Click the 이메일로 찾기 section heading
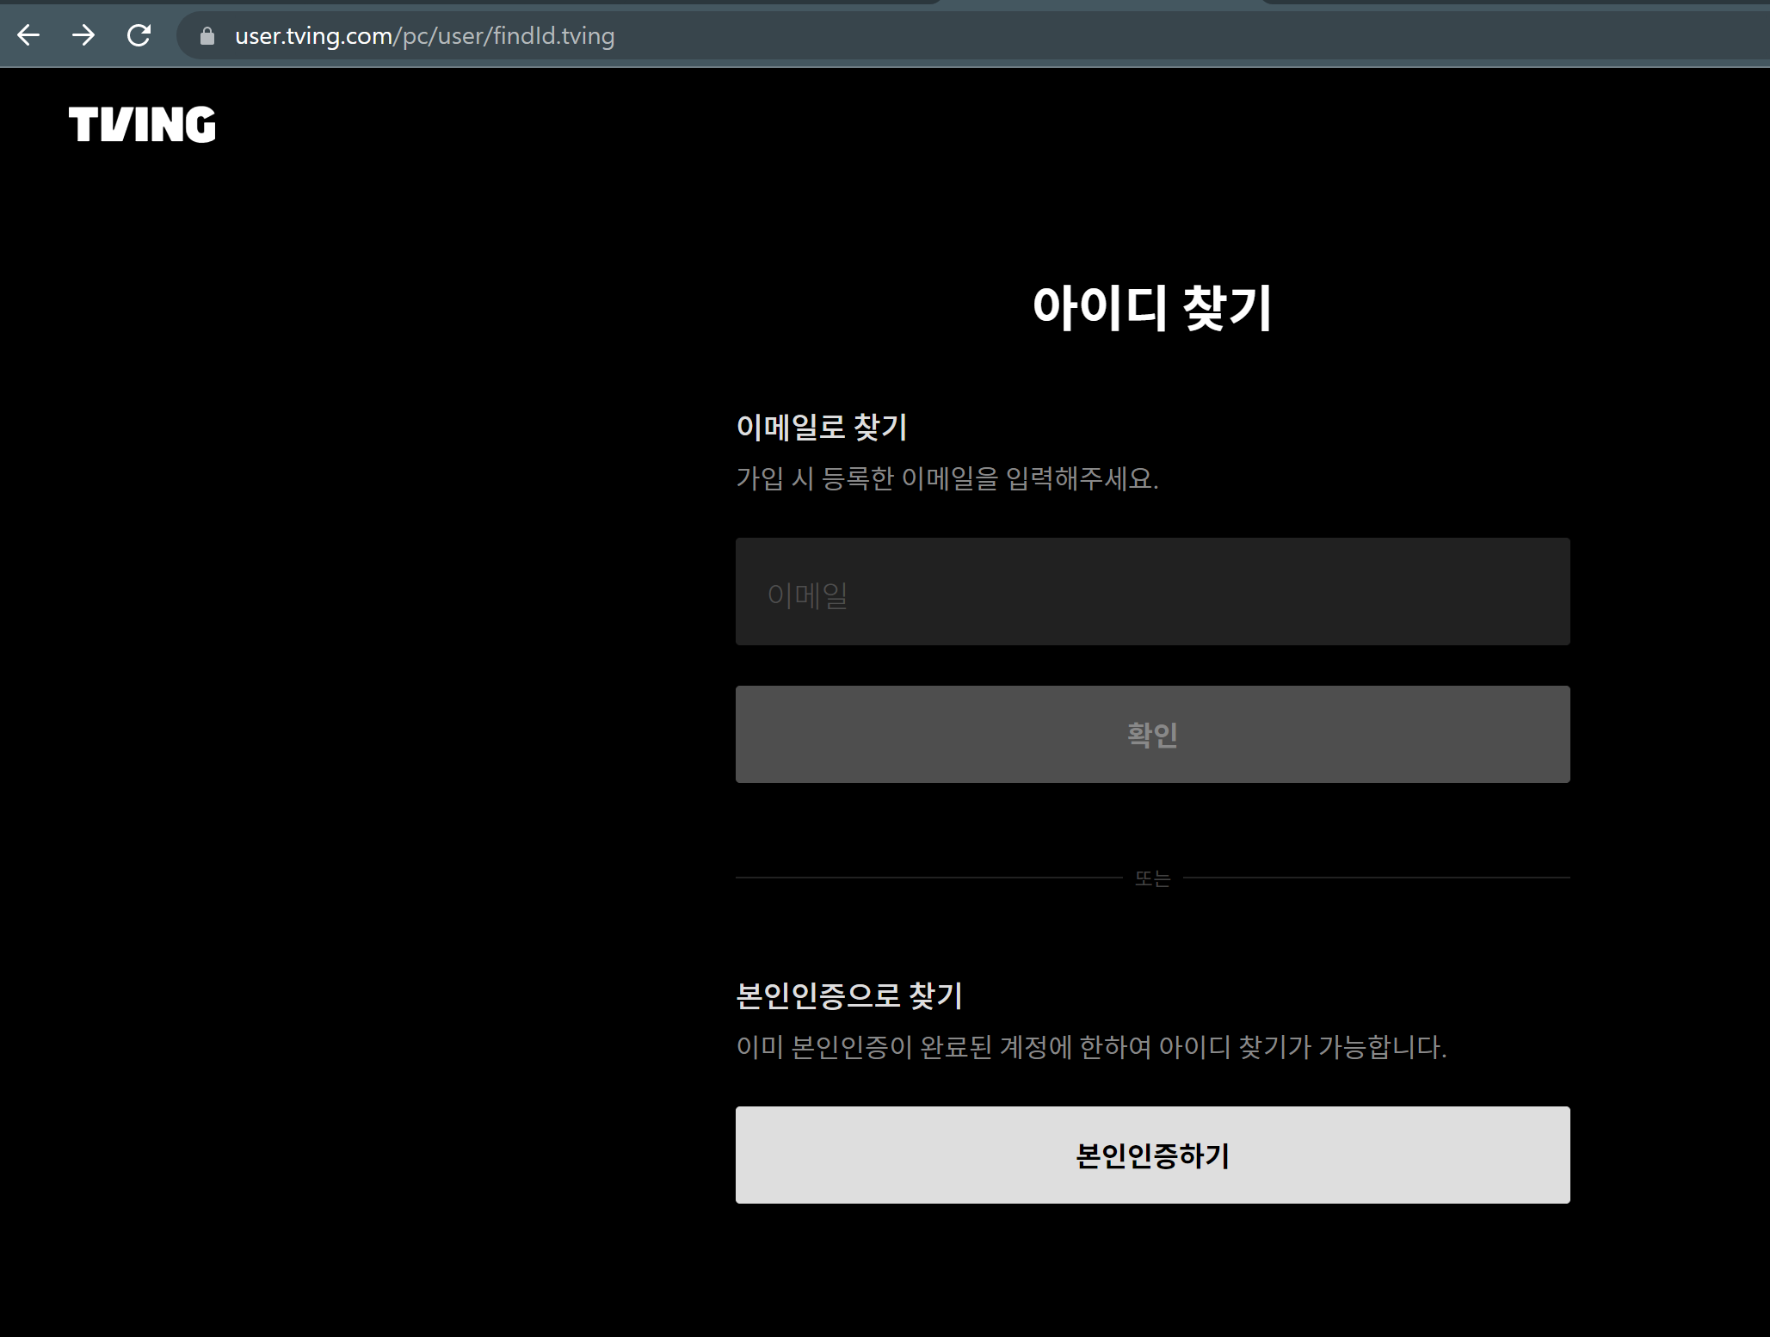Image resolution: width=1770 pixels, height=1337 pixels. tap(822, 427)
